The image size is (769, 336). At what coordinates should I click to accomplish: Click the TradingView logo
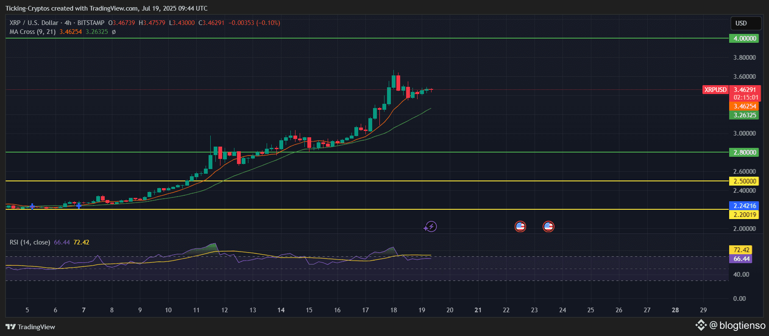(31, 327)
